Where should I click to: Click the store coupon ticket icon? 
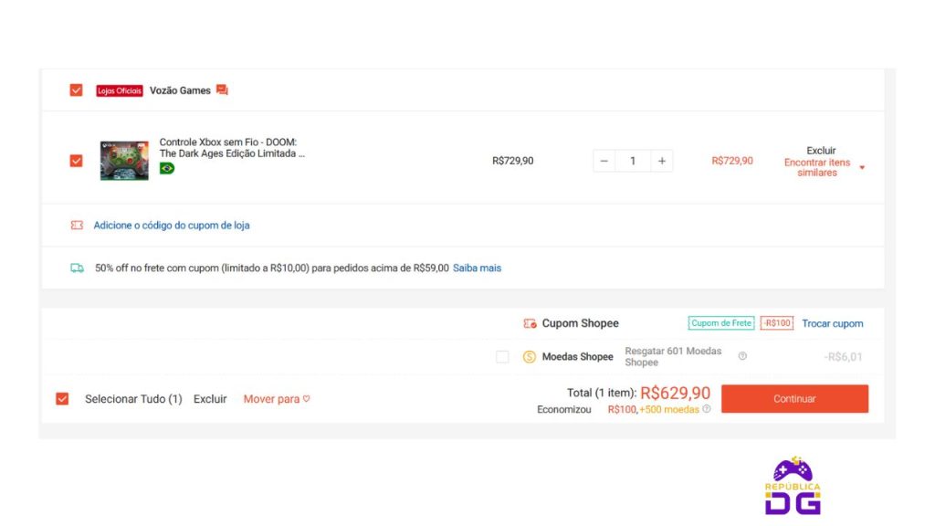click(77, 225)
